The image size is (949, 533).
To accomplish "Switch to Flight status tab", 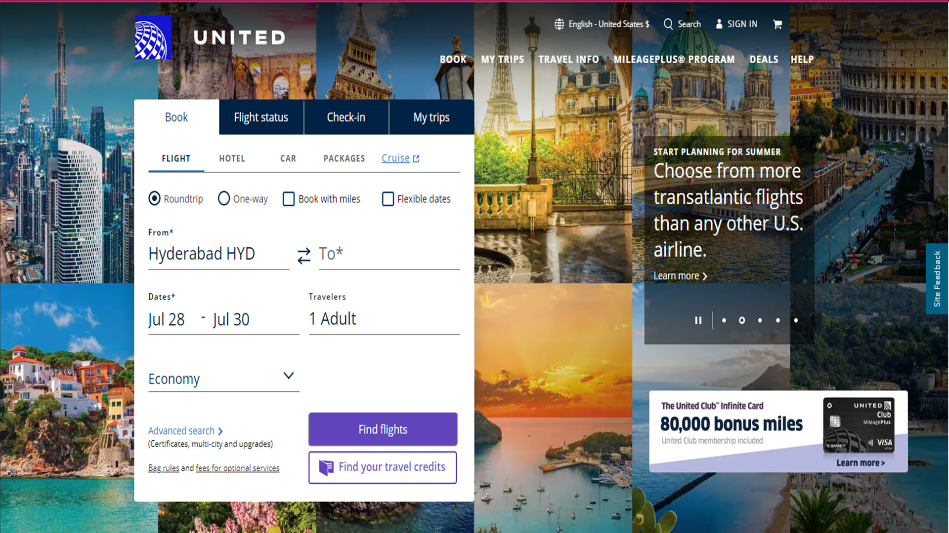I will coord(261,117).
